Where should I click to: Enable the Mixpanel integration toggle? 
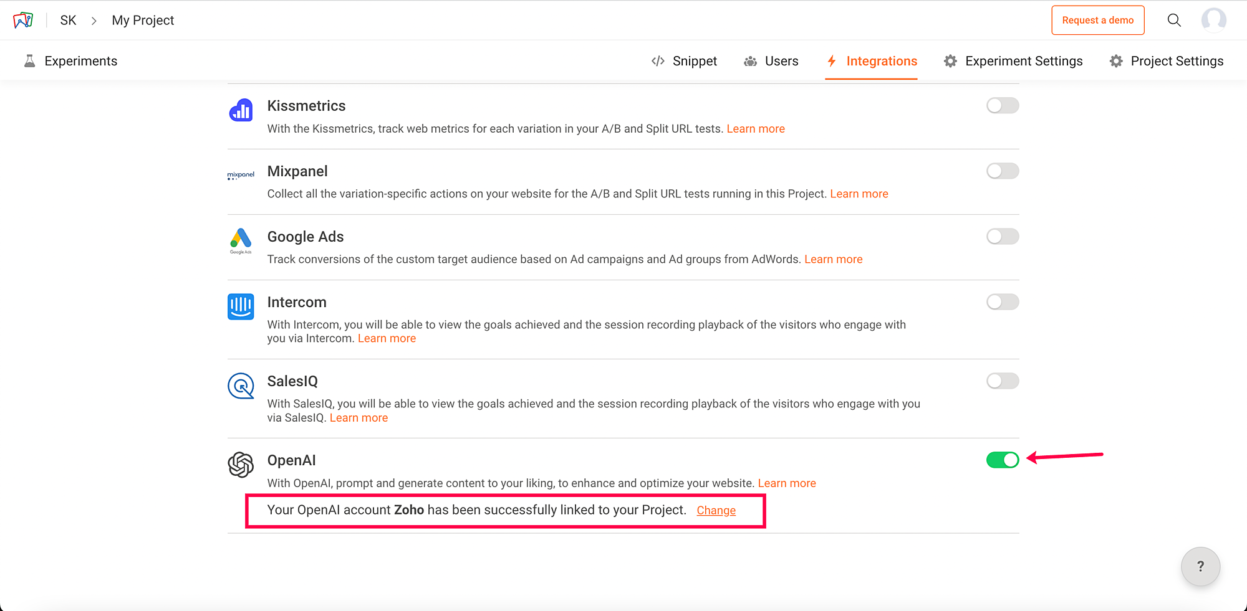pyautogui.click(x=1003, y=171)
